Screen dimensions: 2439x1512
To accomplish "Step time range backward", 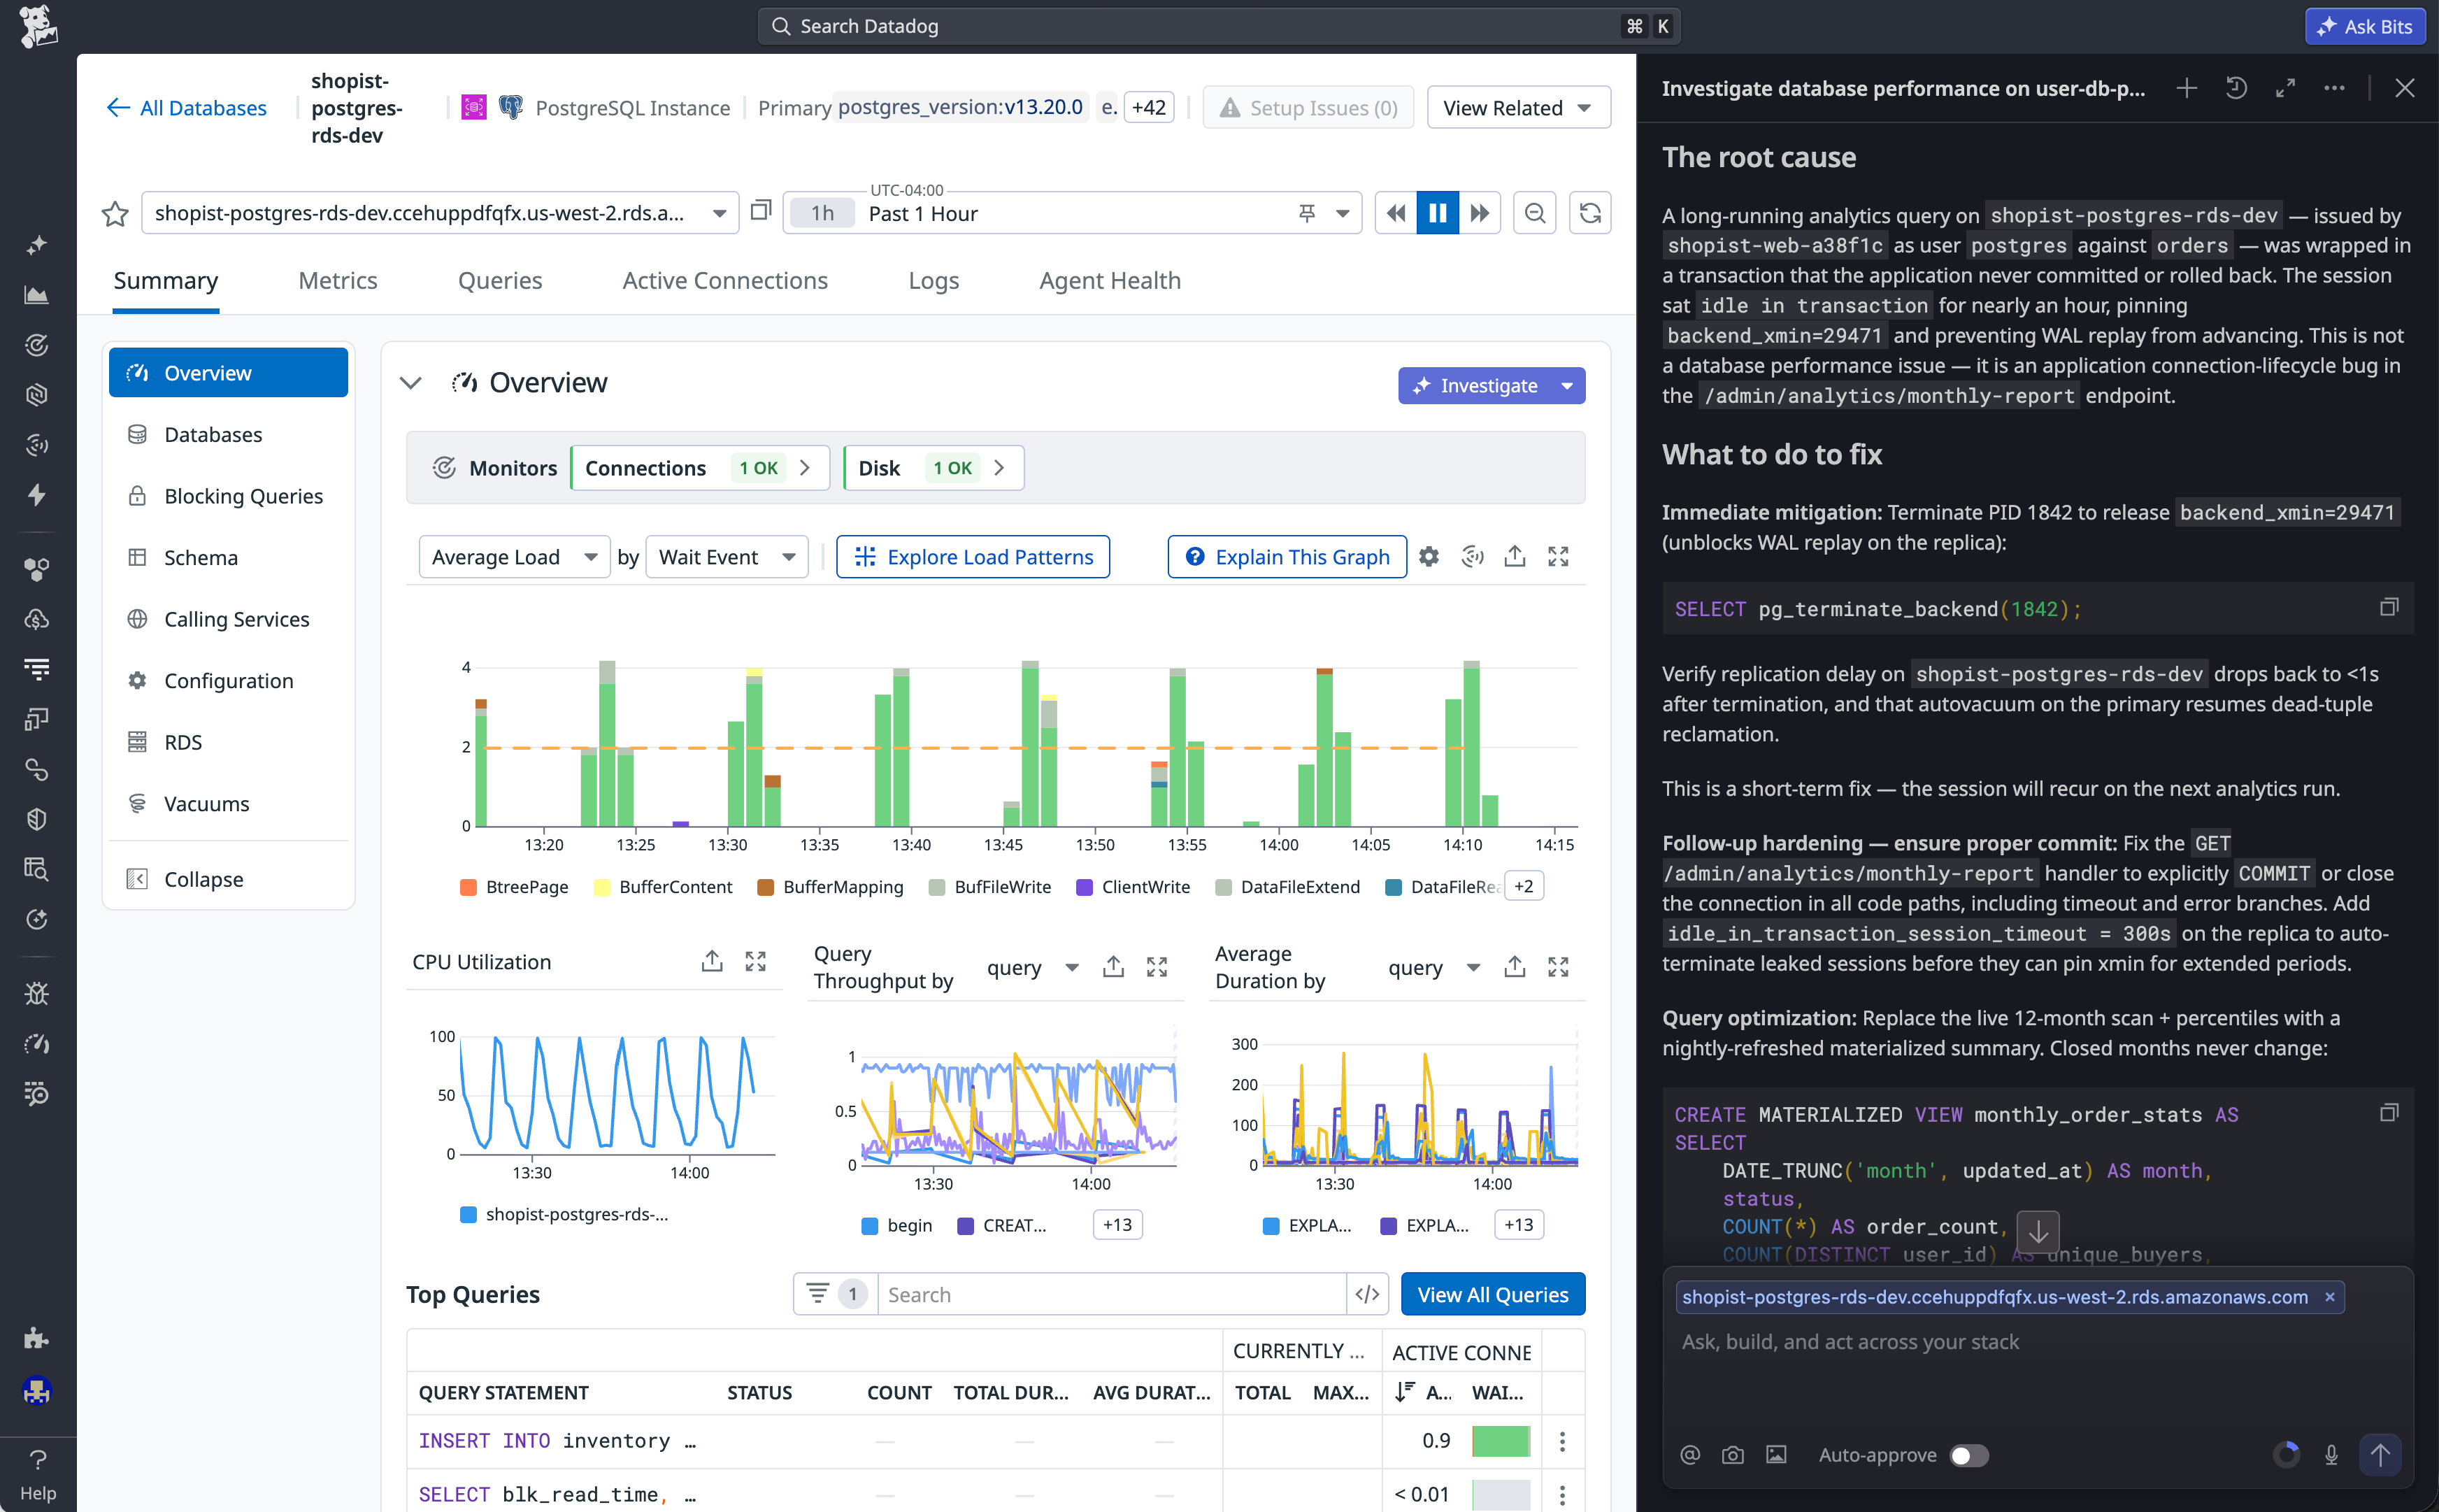I will click(1396, 213).
